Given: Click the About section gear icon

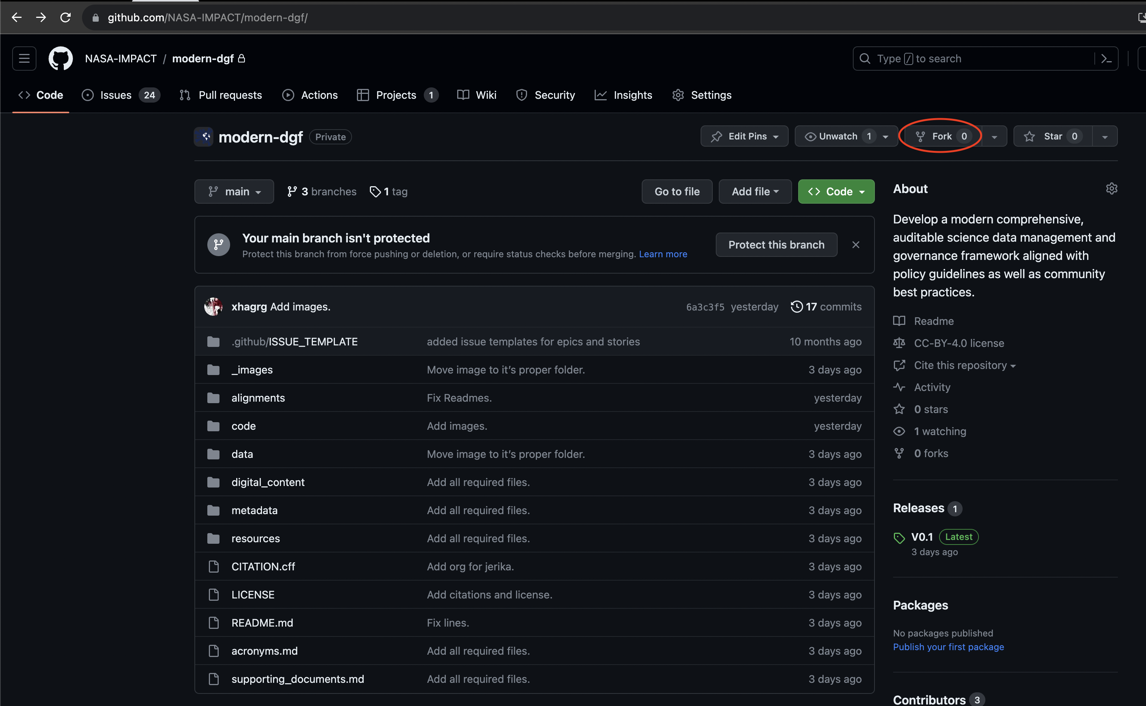Looking at the screenshot, I should 1111,188.
